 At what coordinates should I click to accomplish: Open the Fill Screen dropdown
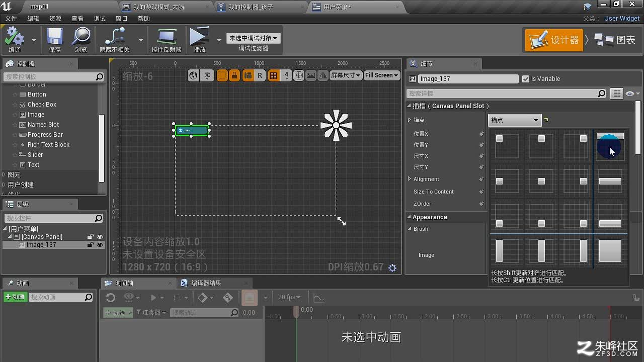(x=381, y=75)
